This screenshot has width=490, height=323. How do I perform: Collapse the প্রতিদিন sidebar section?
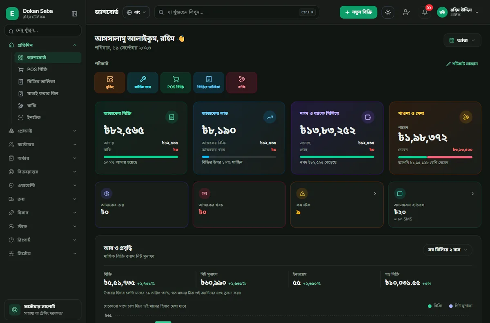click(x=43, y=45)
